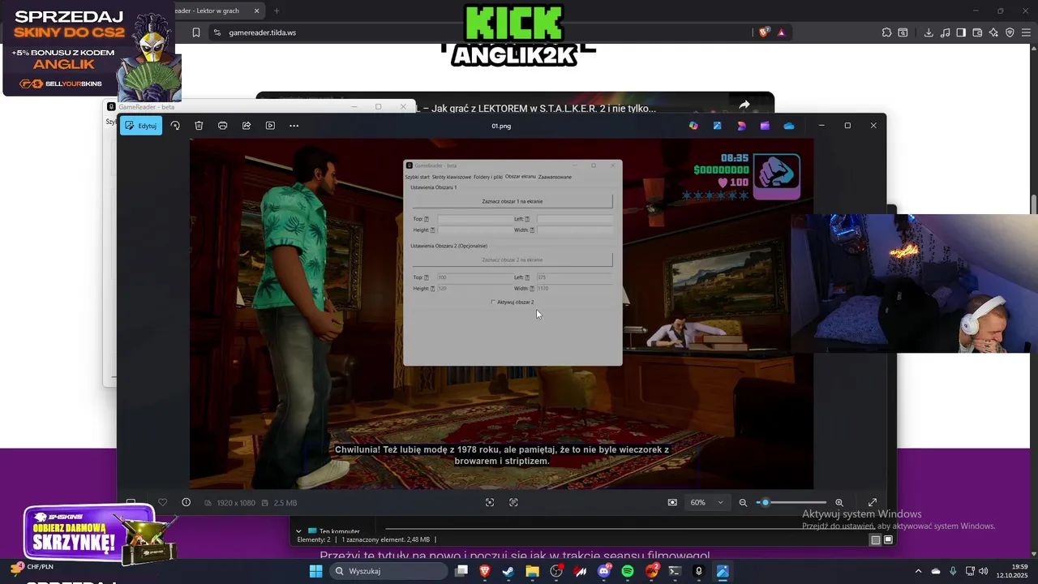1038x584 pixels.
Task: Toggle the browser sidebar panel icon
Action: pyautogui.click(x=961, y=32)
